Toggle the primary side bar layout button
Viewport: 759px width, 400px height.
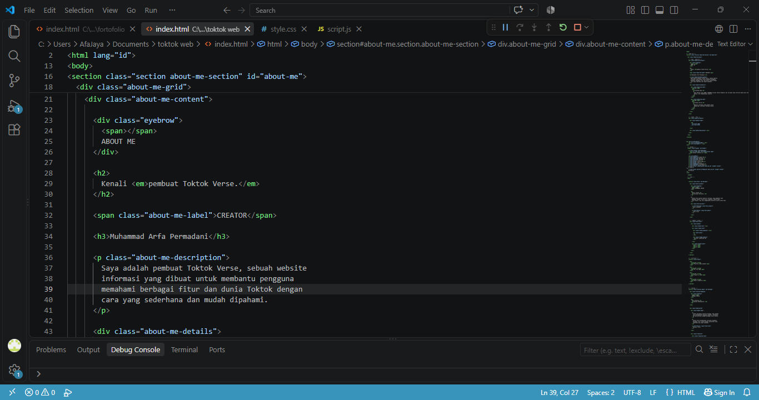point(645,10)
